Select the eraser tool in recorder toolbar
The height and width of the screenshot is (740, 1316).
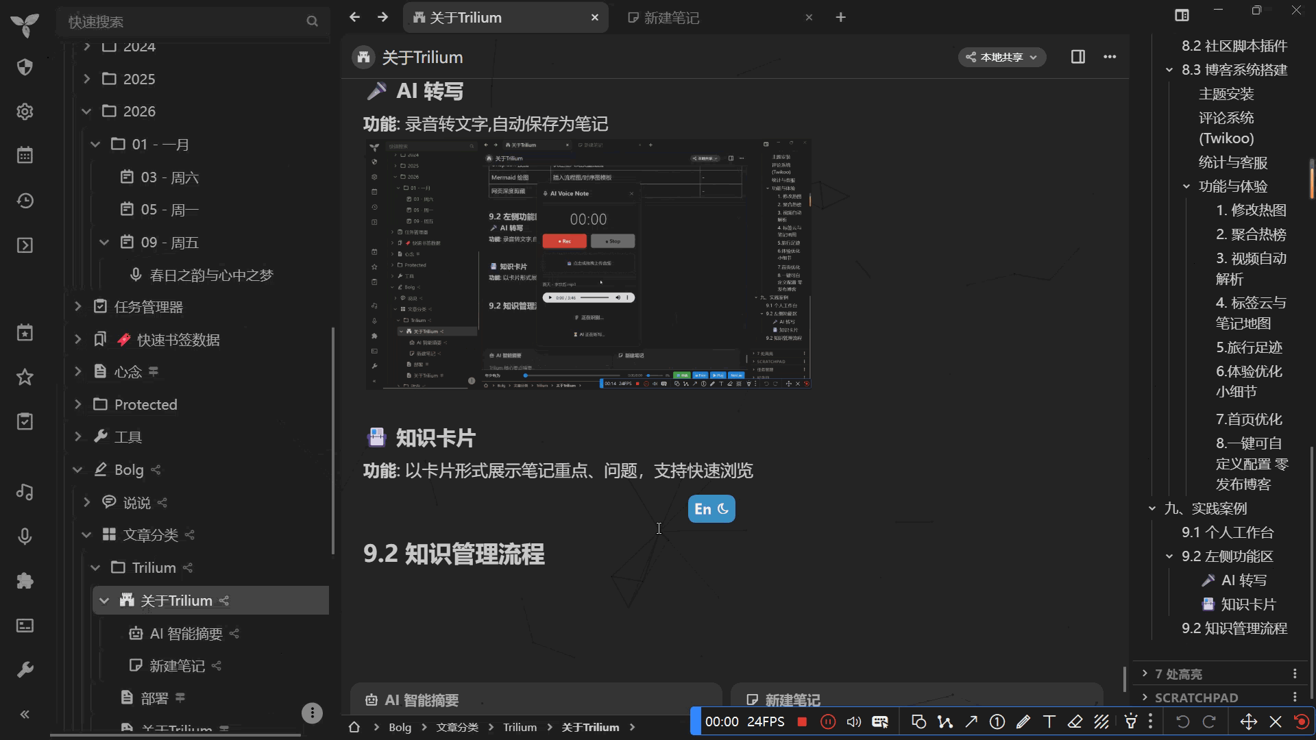pyautogui.click(x=1075, y=721)
